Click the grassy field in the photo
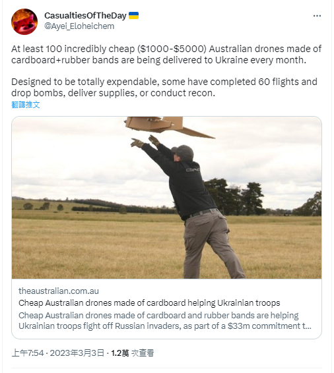 [95, 247]
